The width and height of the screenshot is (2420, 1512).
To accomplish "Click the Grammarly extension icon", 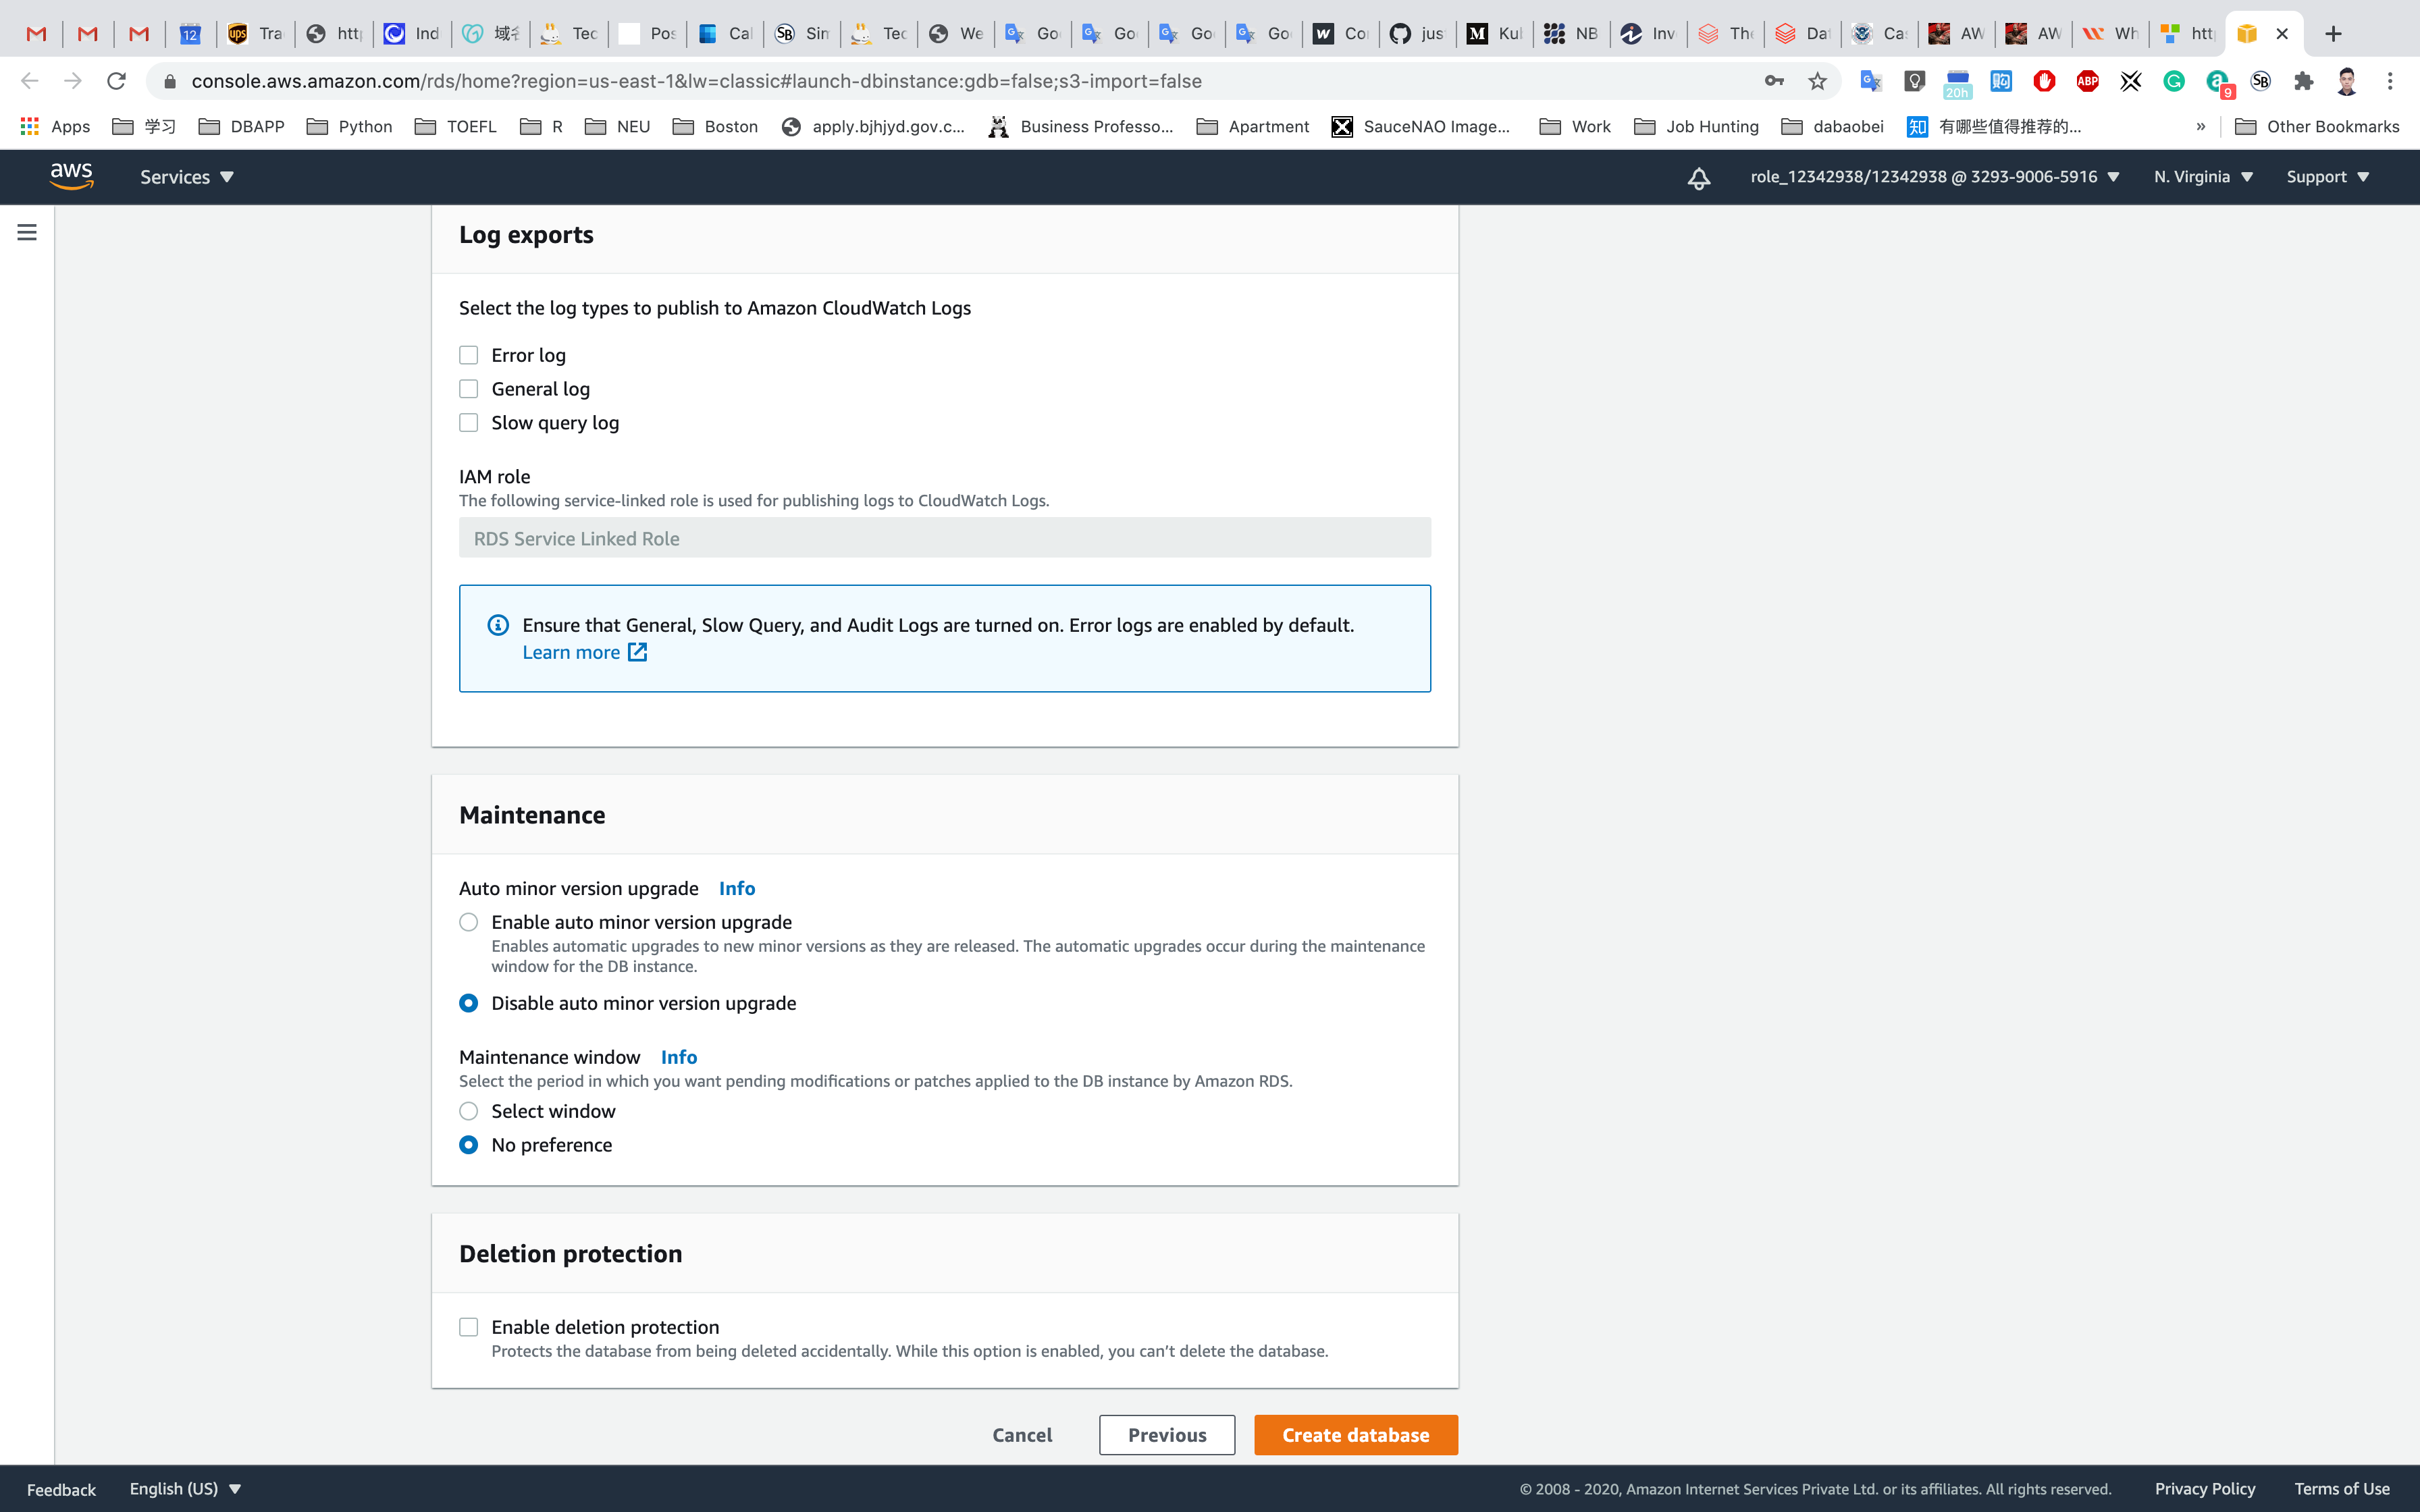I will point(2173,81).
